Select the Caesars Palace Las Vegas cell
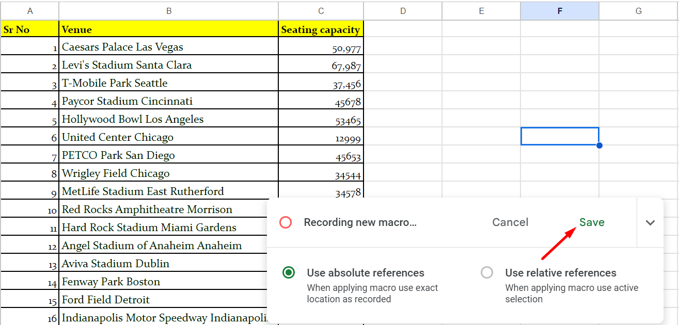679x325 pixels. point(169,46)
